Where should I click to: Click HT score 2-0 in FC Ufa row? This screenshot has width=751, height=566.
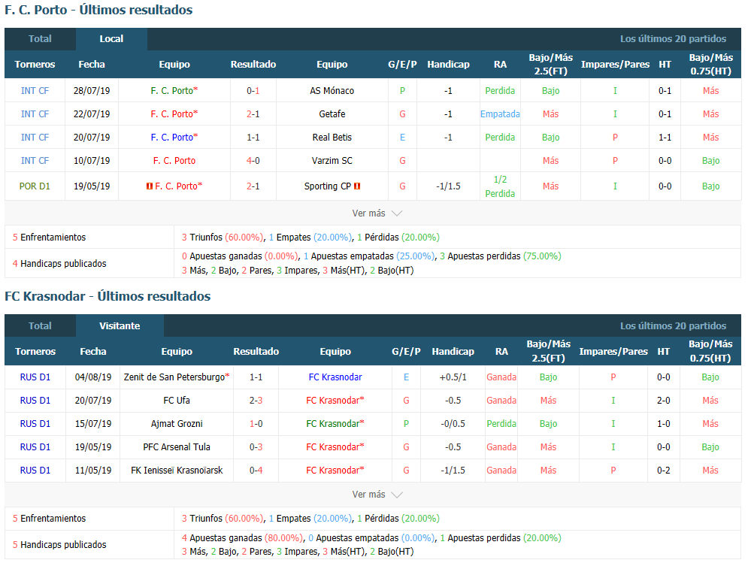click(663, 401)
